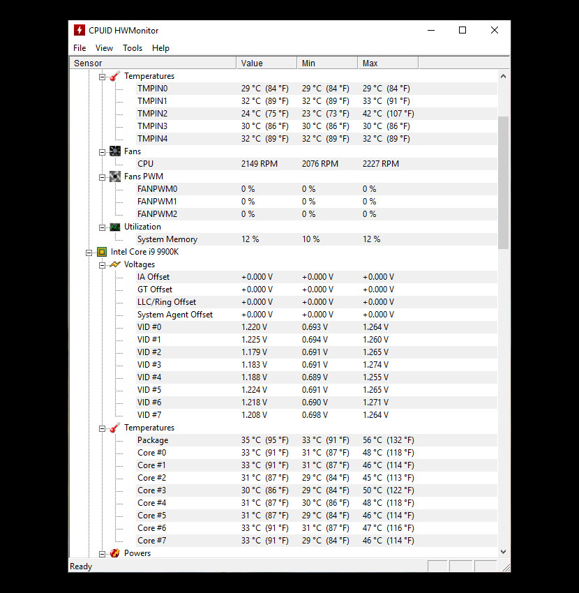This screenshot has width=579, height=593.
Task: Click the Ready status bar text
Action: click(81, 566)
